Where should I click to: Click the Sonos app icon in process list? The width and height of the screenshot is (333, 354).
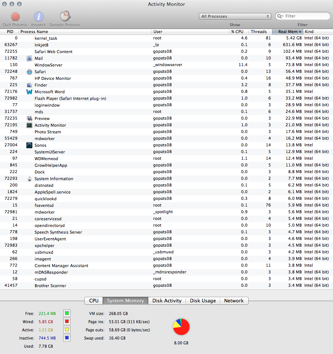(x=29, y=145)
